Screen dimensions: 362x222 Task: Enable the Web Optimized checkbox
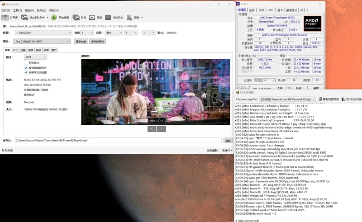(x=26, y=62)
